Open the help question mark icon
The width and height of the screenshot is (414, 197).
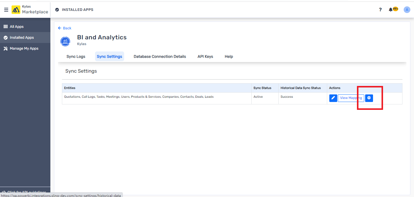tap(380, 10)
